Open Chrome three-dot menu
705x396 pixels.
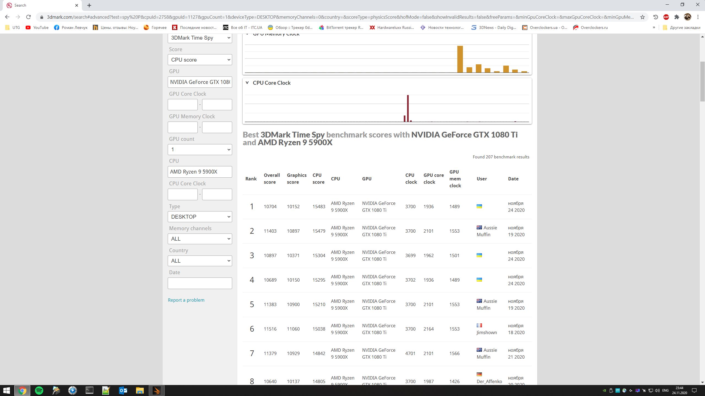pos(698,17)
